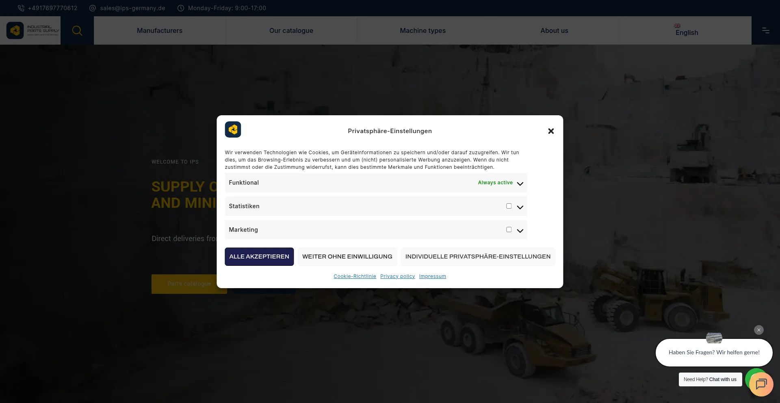Viewport: 780px width, 403px height.
Task: Open the hamburger menu icon at top right
Action: click(765, 30)
